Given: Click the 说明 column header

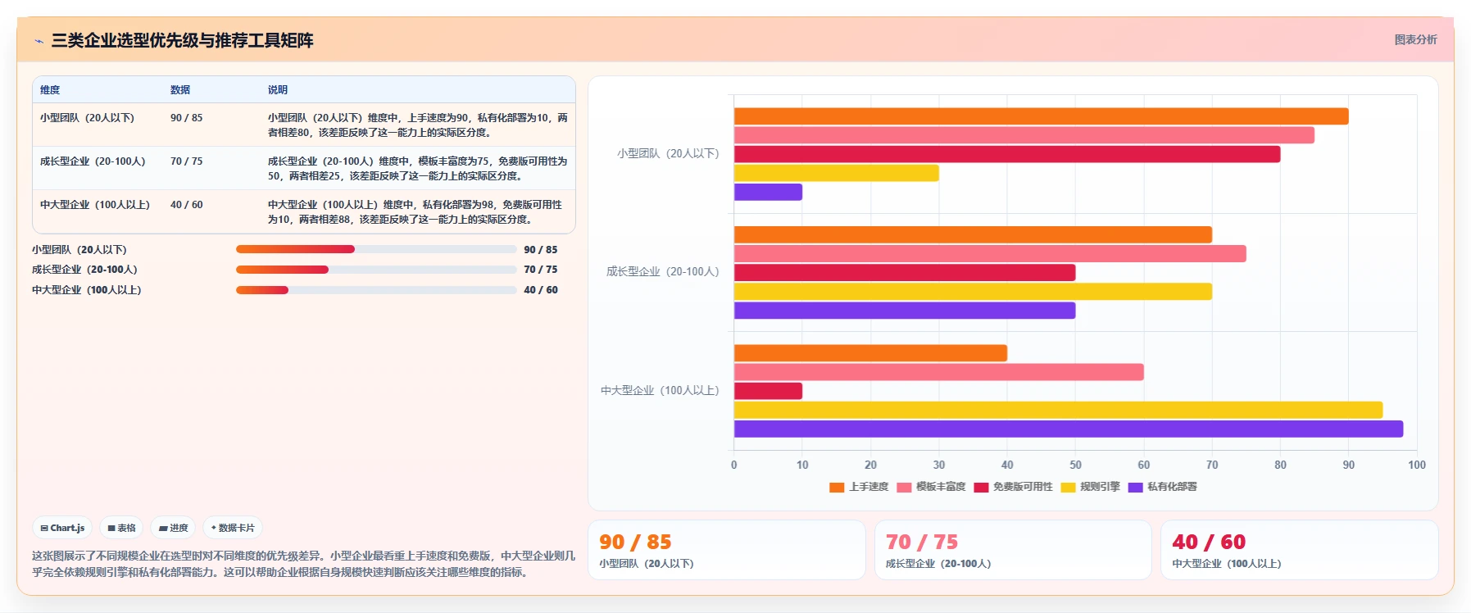Looking at the screenshot, I should 278,90.
